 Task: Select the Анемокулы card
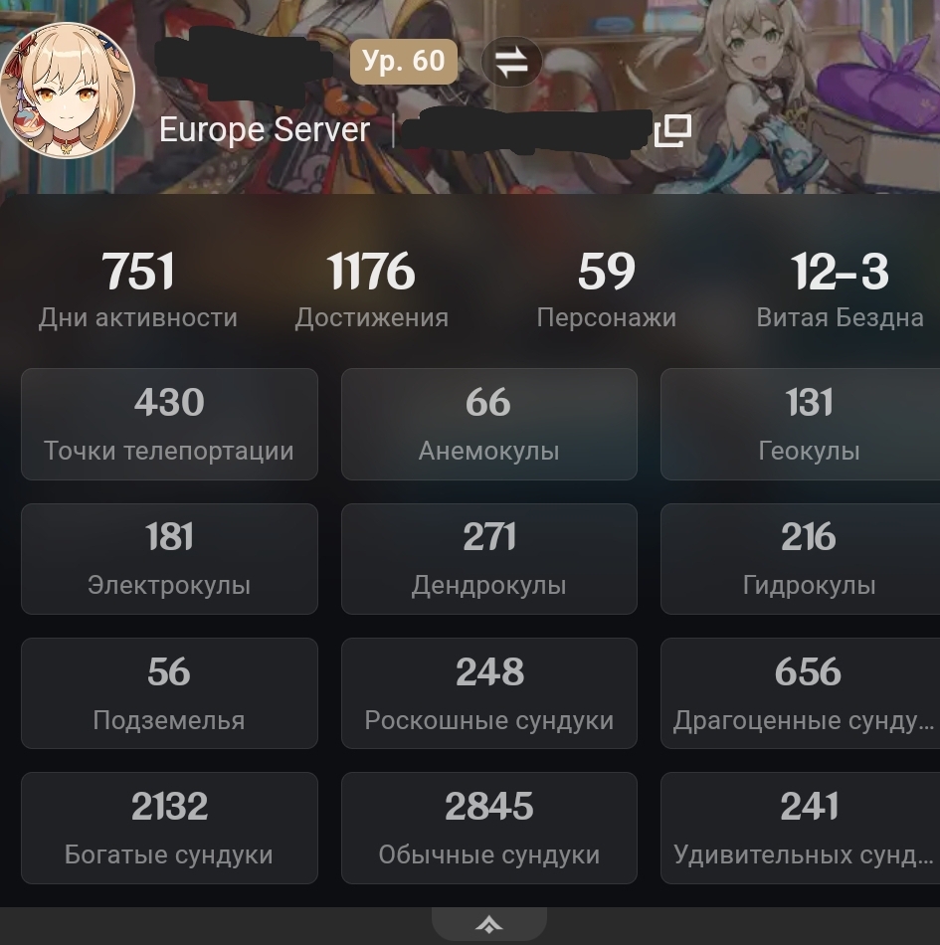489,425
